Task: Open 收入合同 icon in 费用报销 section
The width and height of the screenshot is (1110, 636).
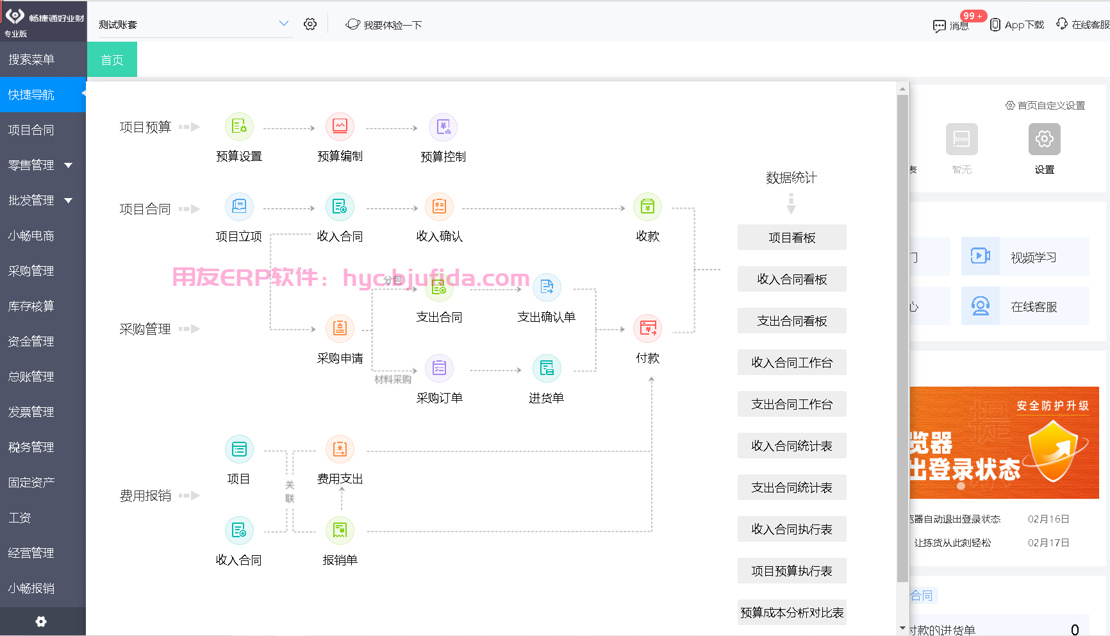Action: [239, 531]
